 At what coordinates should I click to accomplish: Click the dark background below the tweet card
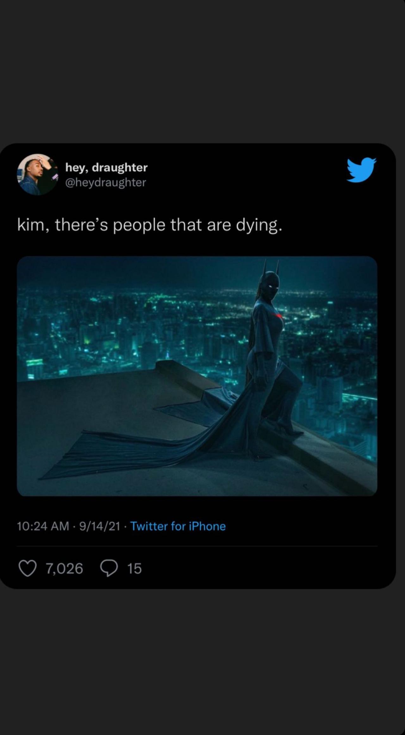(x=202, y=658)
